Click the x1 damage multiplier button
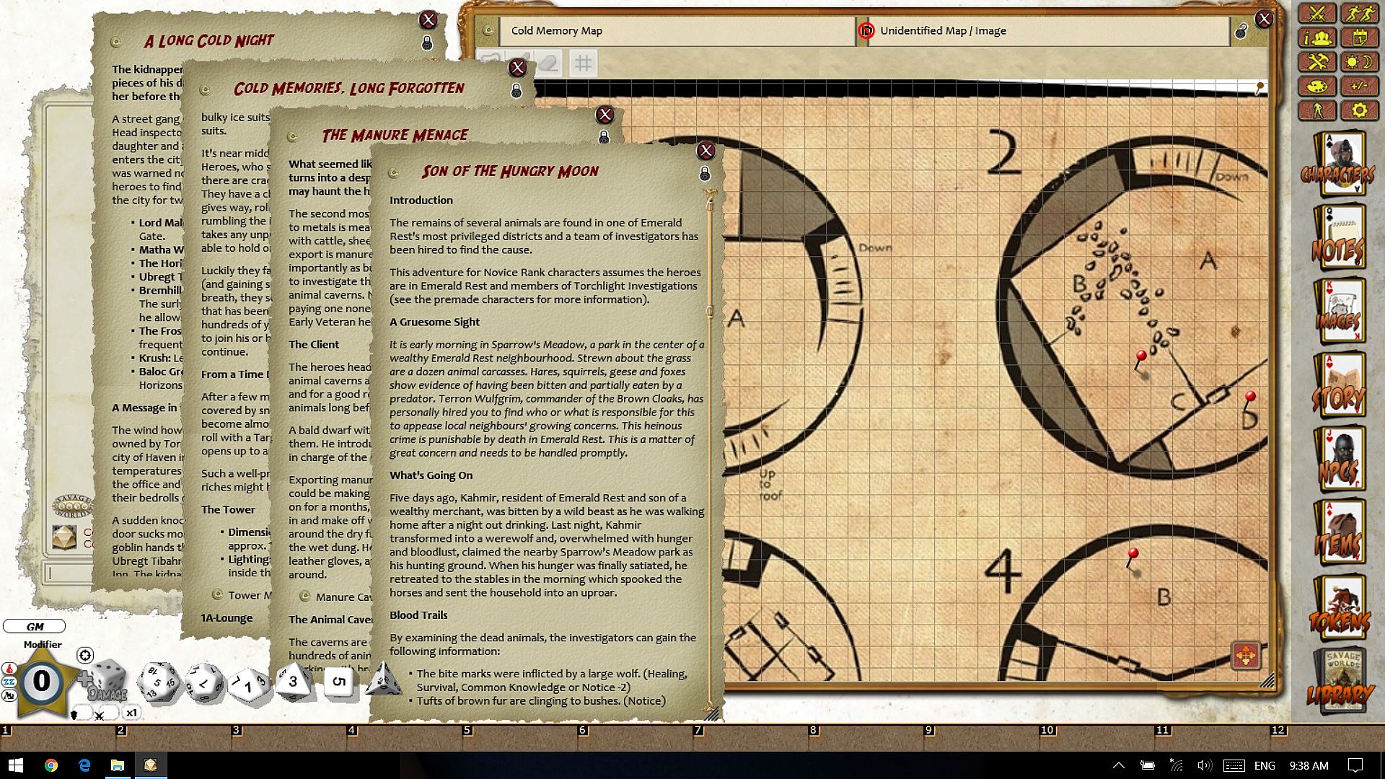 (x=131, y=713)
